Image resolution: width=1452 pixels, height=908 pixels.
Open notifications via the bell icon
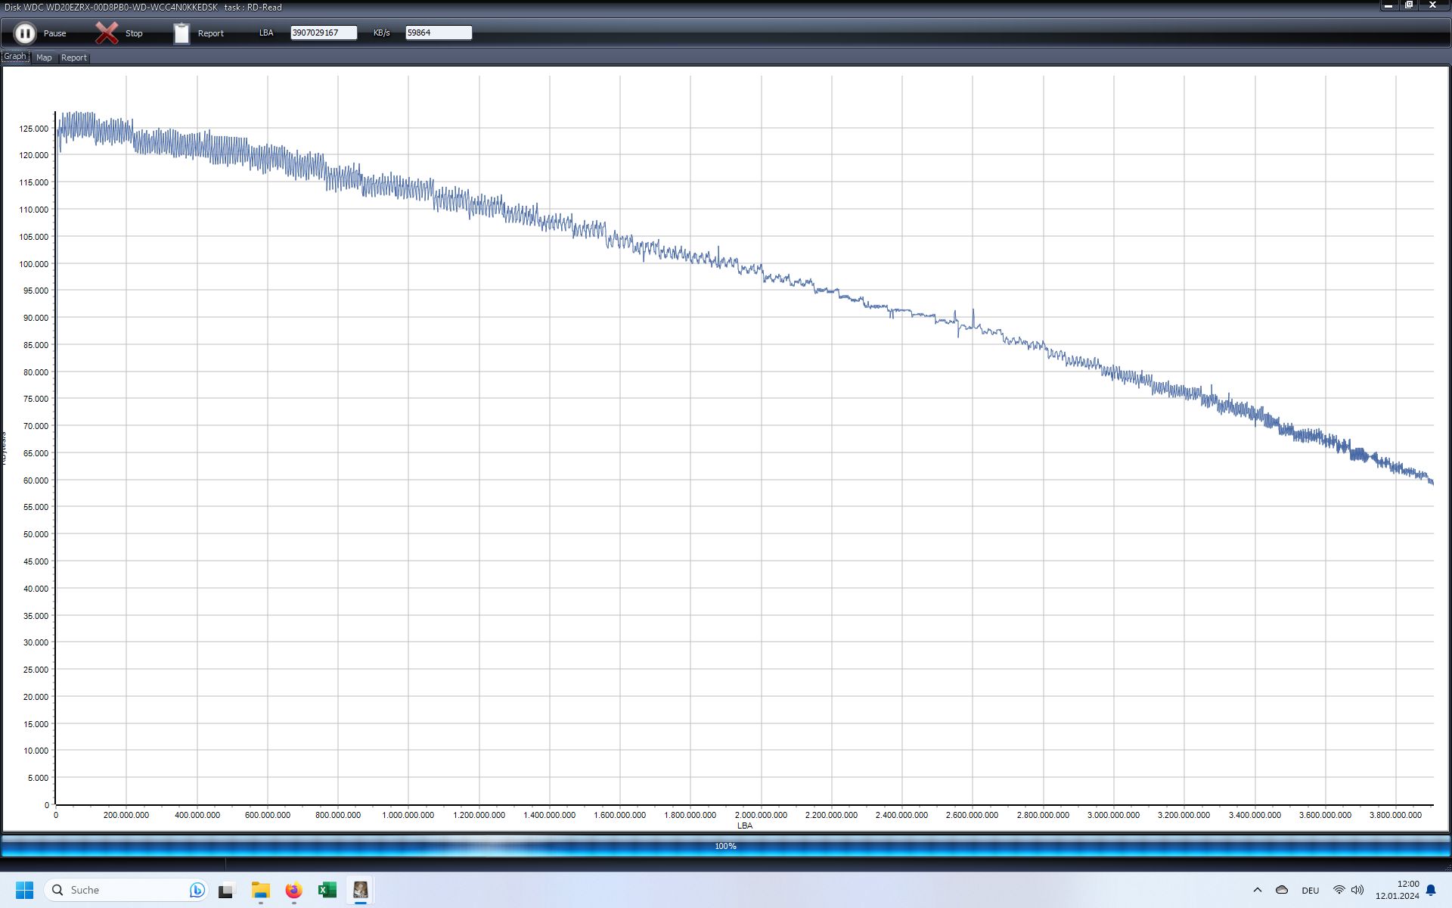(1430, 890)
